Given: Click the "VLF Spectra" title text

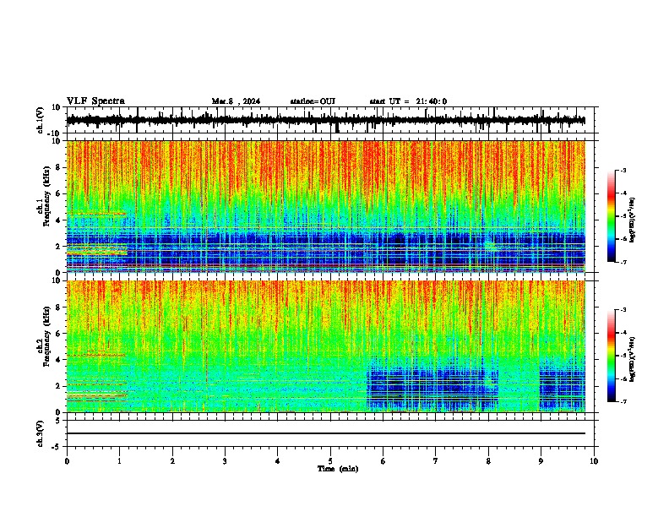Looking at the screenshot, I should pyautogui.click(x=95, y=101).
